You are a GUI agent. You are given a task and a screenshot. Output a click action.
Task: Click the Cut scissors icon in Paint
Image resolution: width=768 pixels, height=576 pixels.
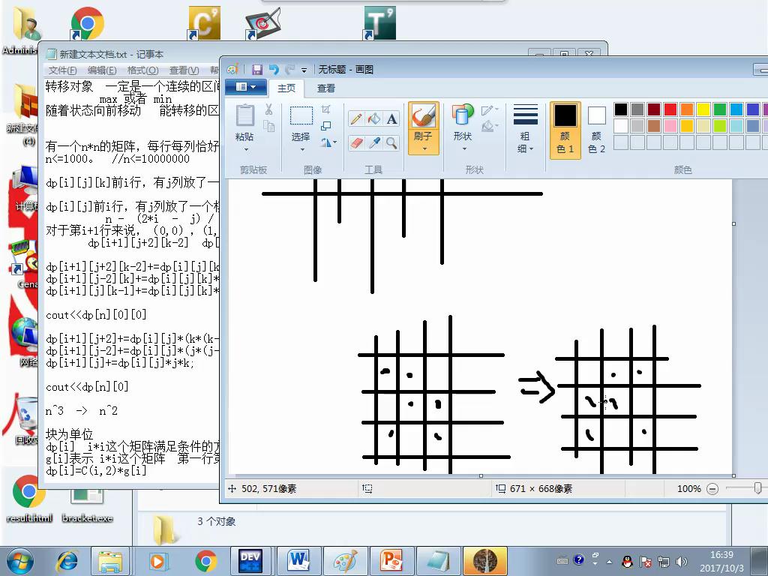click(x=268, y=109)
